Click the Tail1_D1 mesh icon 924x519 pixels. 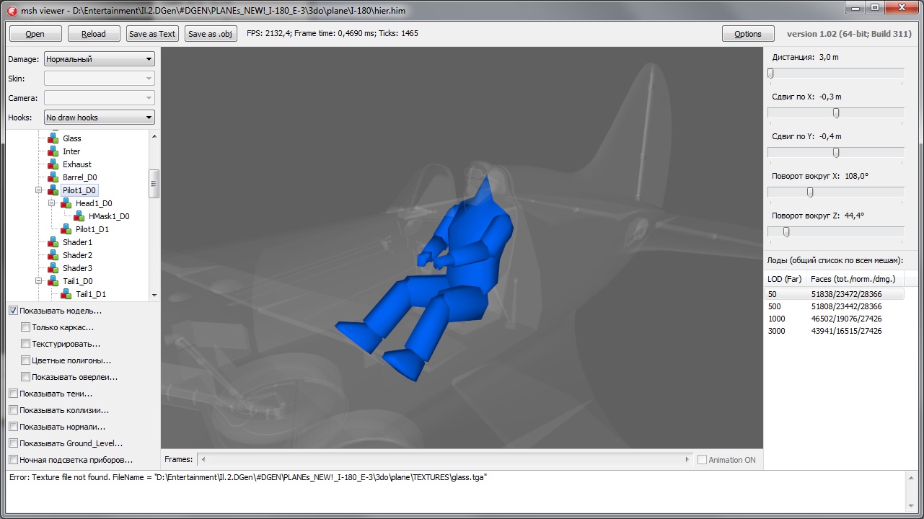click(66, 294)
